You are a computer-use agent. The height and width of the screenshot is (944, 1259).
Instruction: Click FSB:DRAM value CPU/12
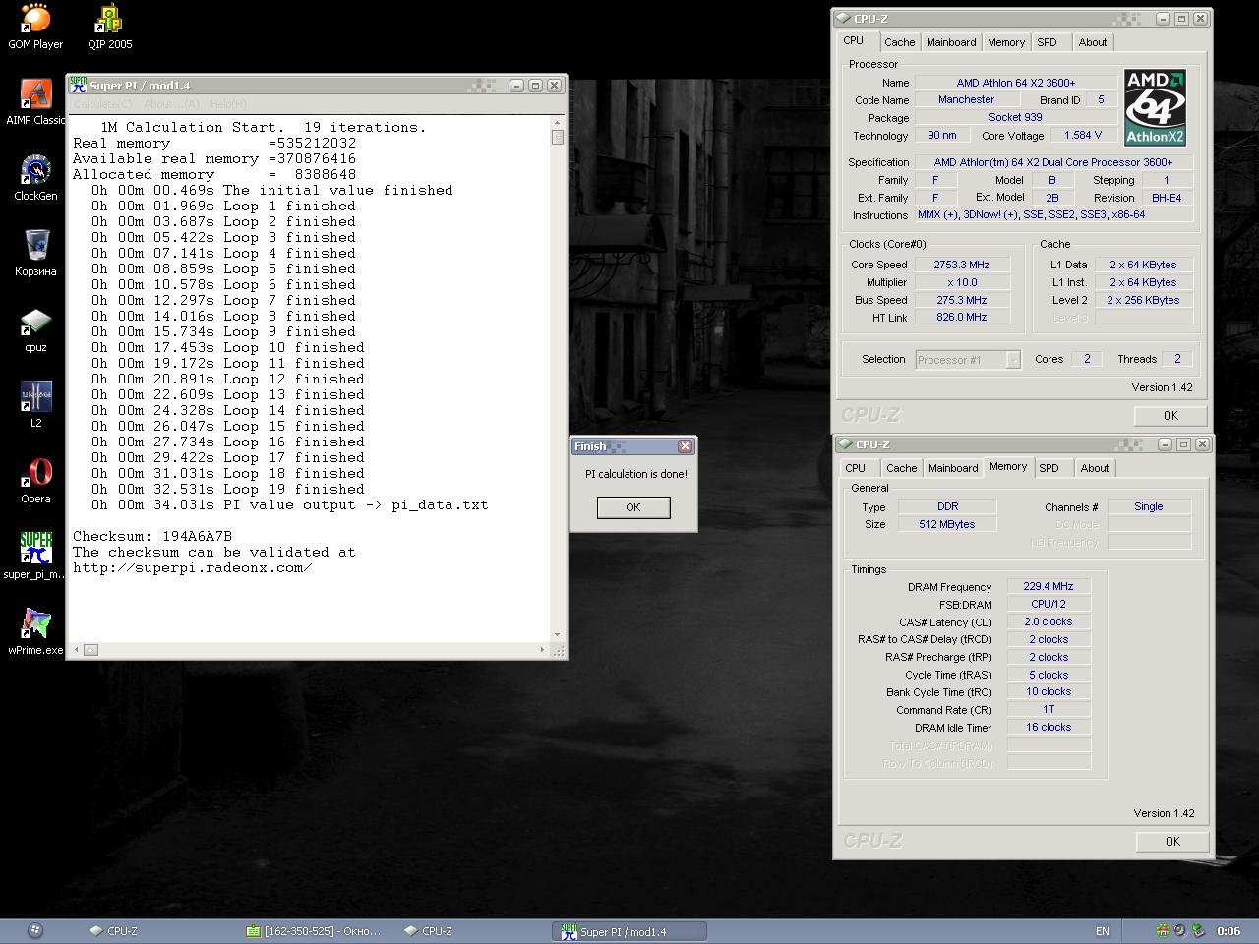(1048, 604)
